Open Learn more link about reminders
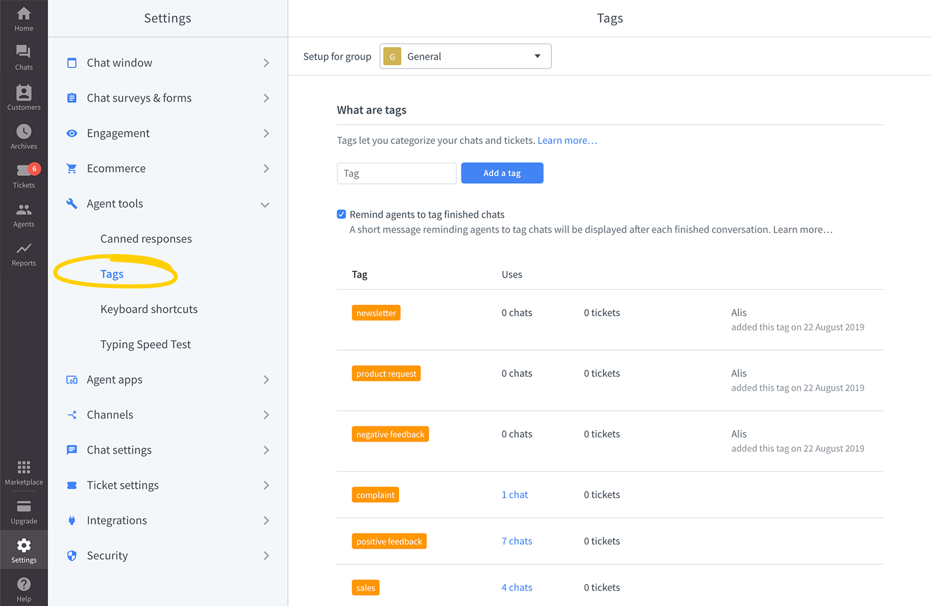Image resolution: width=931 pixels, height=606 pixels. click(x=803, y=229)
